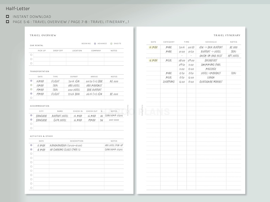Viewport: 270px width, 202px height.
Task: Toggle the AIRPORT HOTEL accommodation circle
Action: pyautogui.click(x=31, y=116)
